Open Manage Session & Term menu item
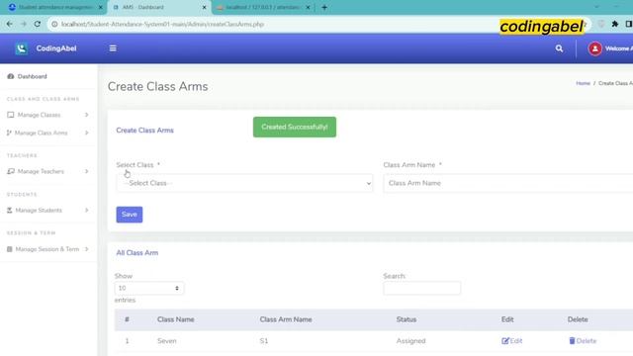633x356 pixels. [x=47, y=249]
